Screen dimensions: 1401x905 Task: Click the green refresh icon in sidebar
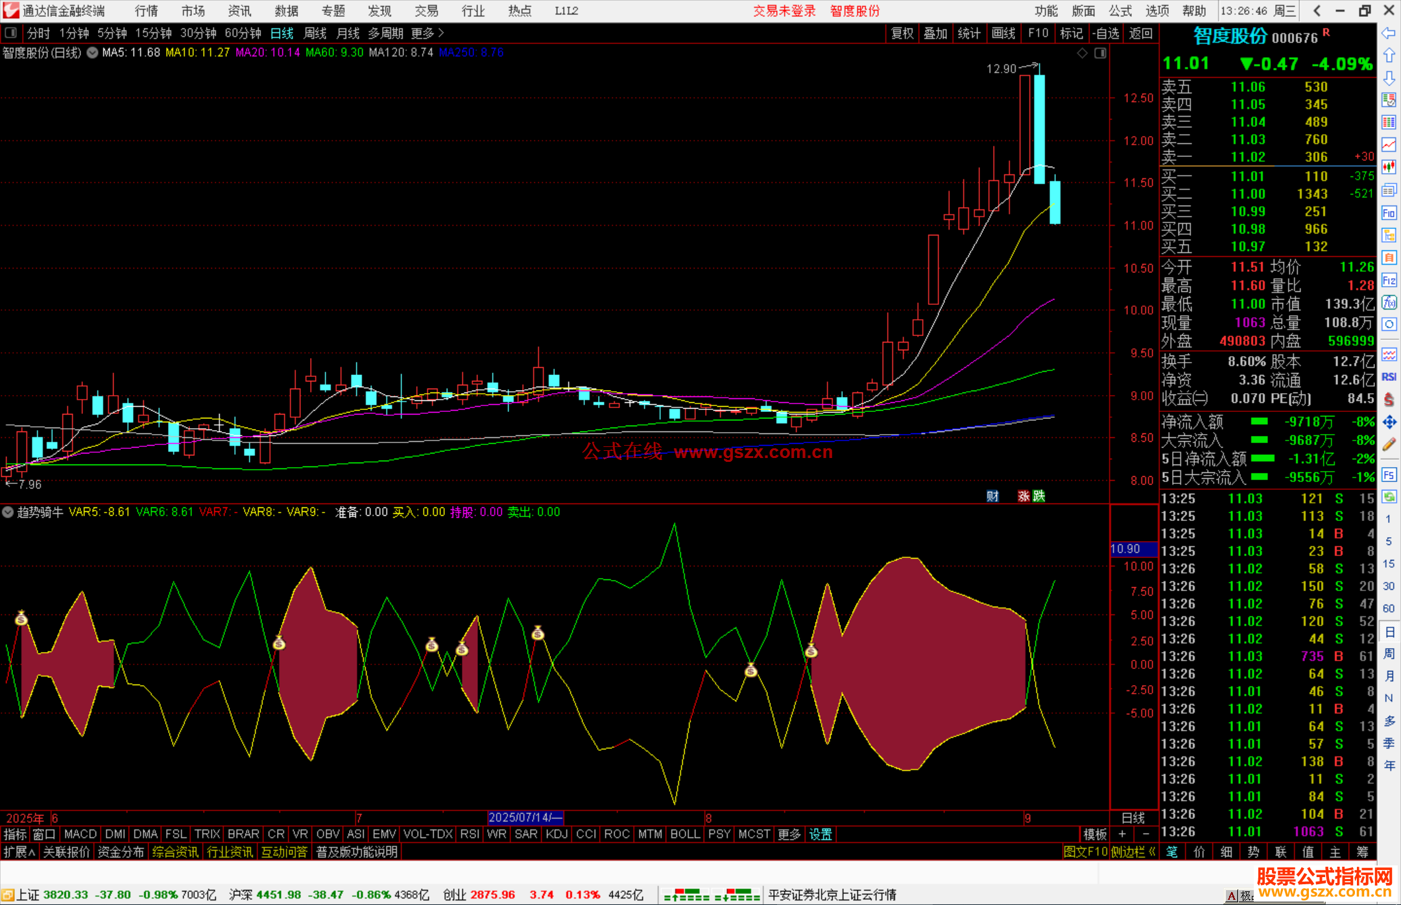pyautogui.click(x=1389, y=497)
